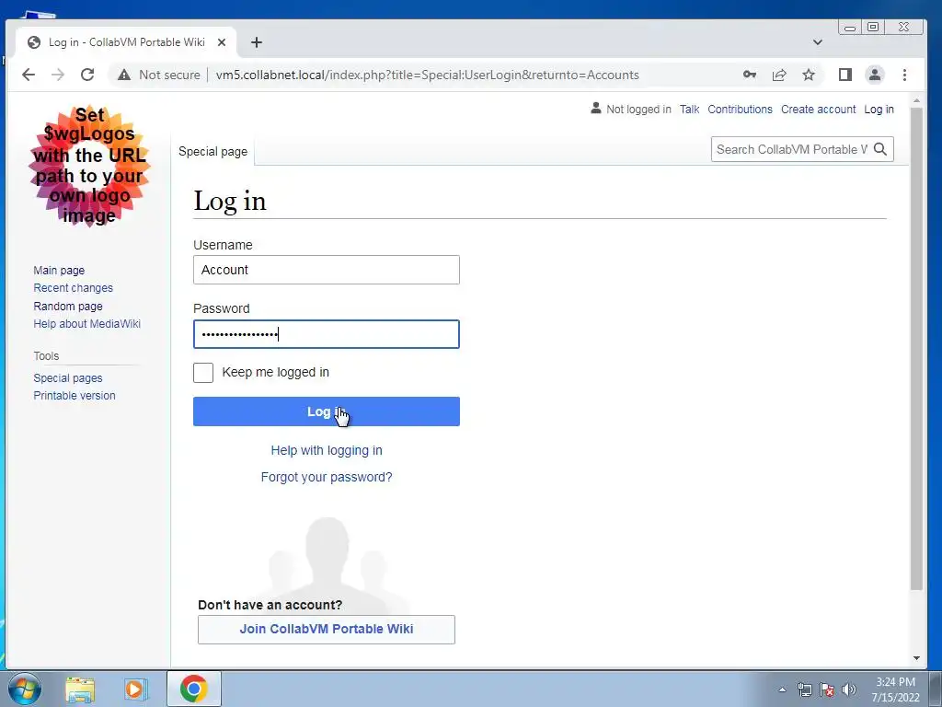
Task: Focus the Password input field
Action: coord(327,334)
